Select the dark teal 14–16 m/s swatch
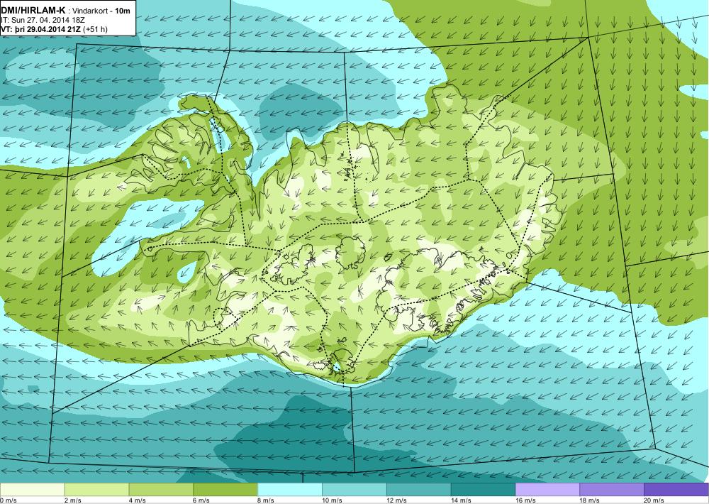This screenshot has height=504, width=709. coord(483,490)
